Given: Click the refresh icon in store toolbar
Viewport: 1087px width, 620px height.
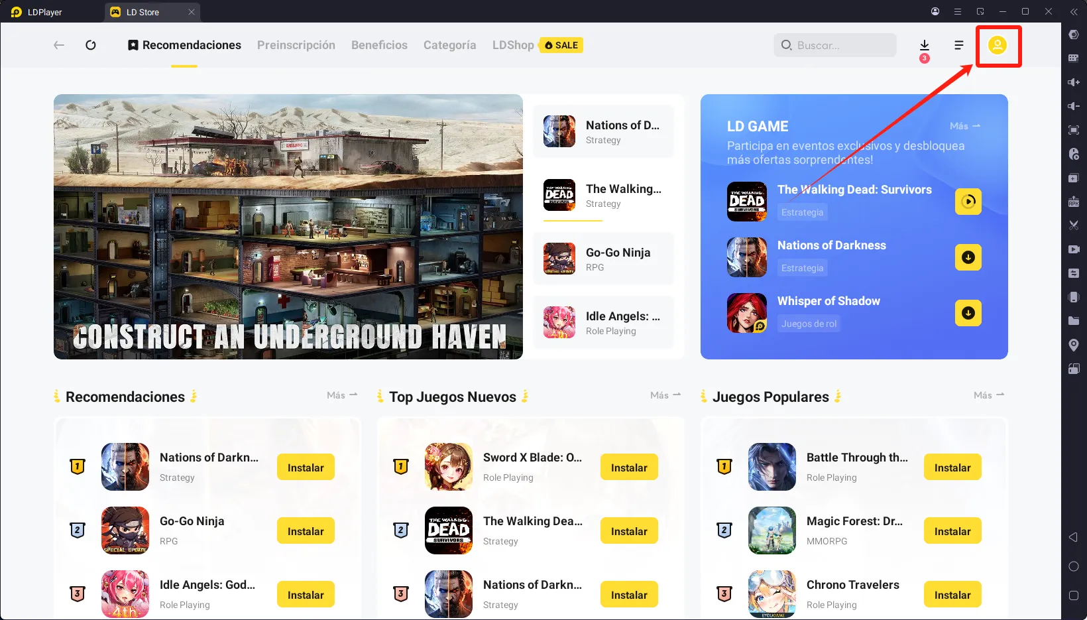Looking at the screenshot, I should 91,45.
